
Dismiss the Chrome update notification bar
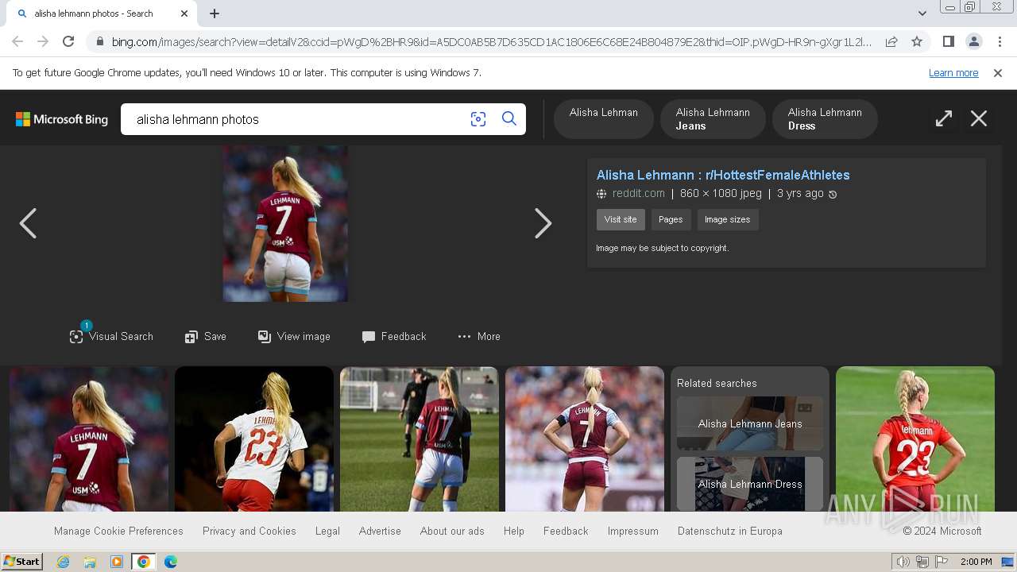(998, 72)
